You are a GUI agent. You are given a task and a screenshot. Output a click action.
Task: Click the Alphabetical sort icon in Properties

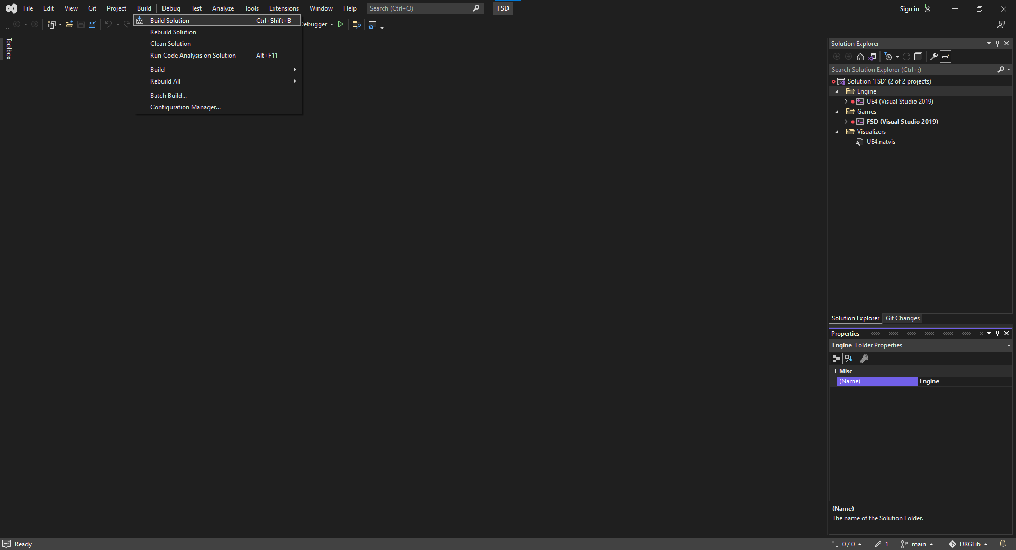[x=849, y=359]
